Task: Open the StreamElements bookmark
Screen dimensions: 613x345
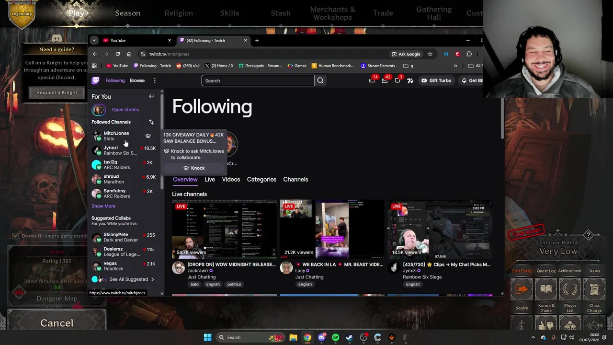Action: click(378, 66)
